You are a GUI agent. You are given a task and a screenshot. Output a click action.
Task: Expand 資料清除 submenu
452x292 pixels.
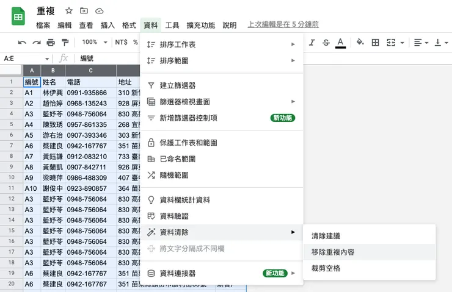coord(221,232)
